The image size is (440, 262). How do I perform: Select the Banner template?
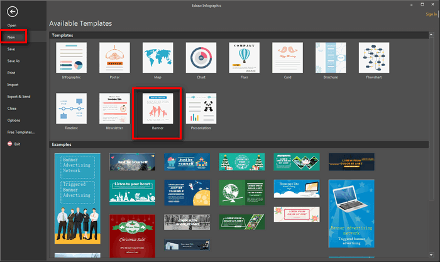pyautogui.click(x=157, y=110)
